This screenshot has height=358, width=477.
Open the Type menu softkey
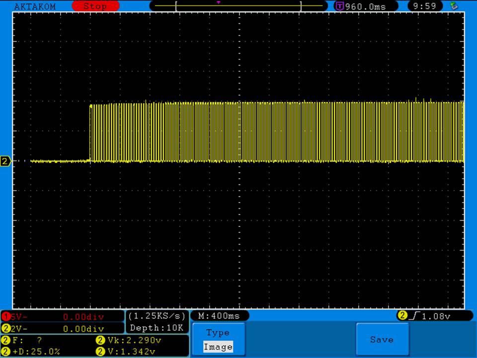218,333
